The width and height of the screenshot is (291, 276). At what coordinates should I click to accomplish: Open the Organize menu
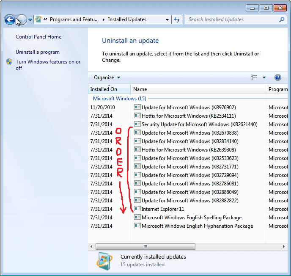point(107,77)
